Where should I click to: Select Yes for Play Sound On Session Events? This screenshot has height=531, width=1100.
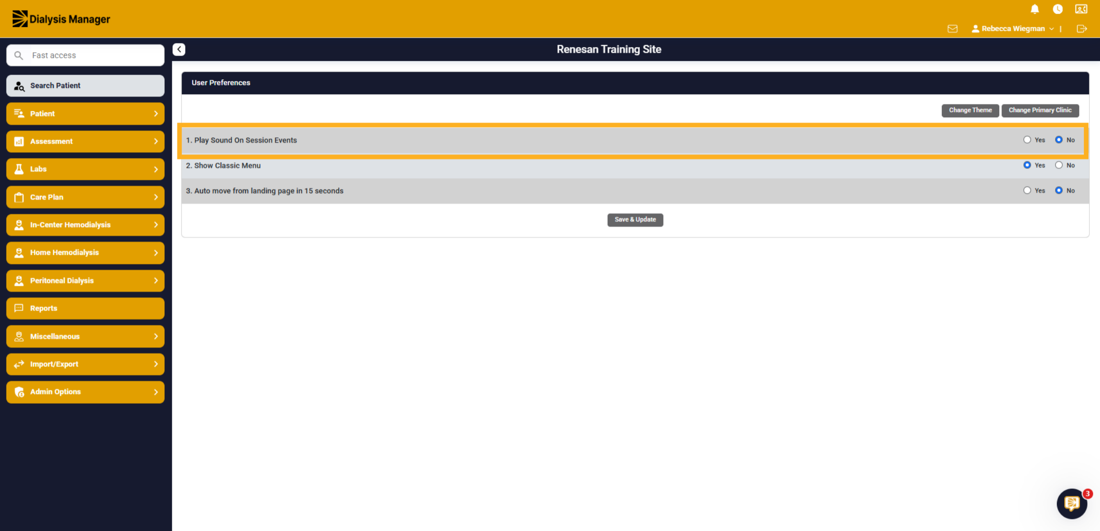tap(1027, 140)
